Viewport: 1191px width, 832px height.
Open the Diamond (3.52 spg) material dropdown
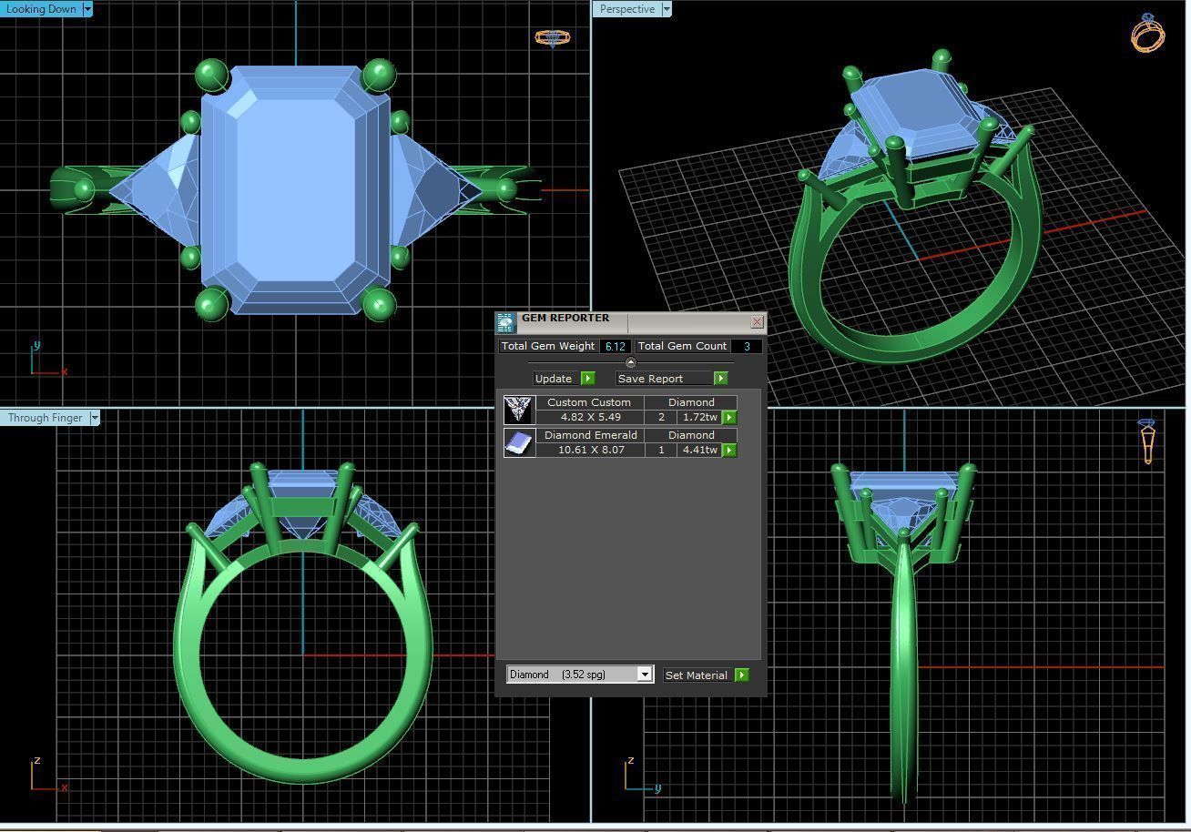coord(645,675)
